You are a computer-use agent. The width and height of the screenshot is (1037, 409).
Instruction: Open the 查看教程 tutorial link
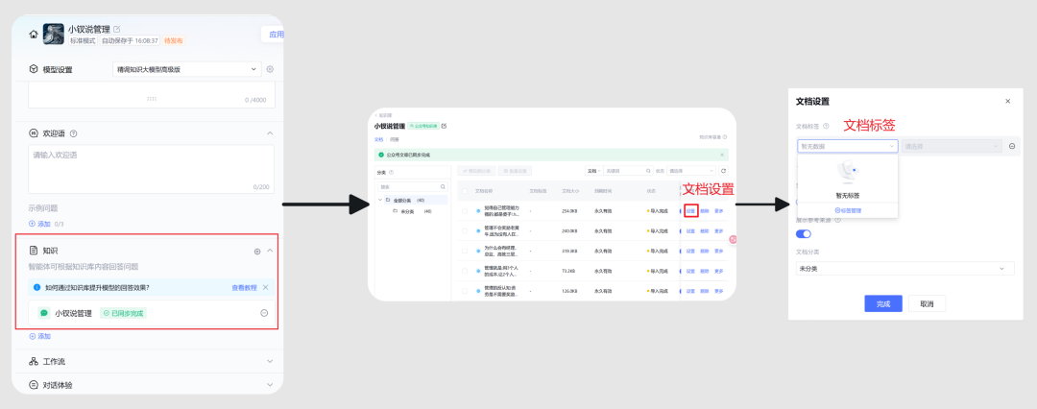[x=243, y=288]
